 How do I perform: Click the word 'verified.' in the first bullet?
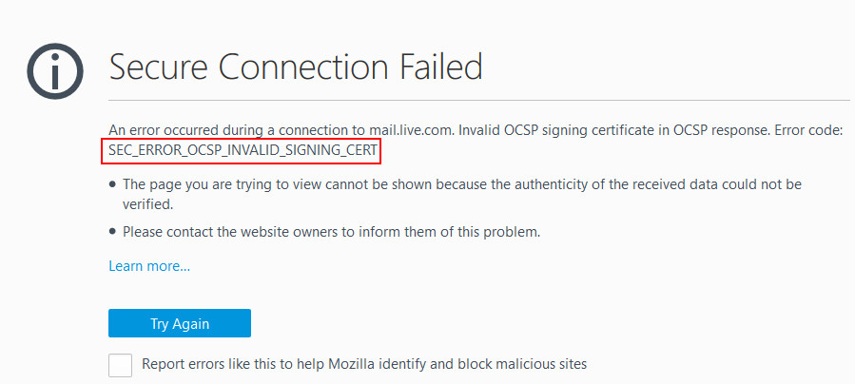147,204
